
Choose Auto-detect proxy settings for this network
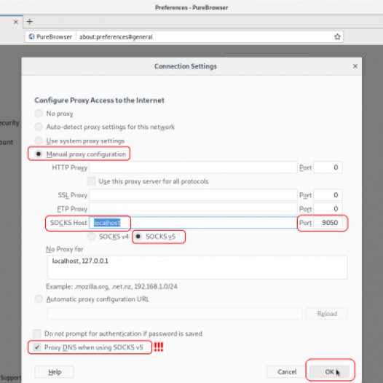[39, 127]
